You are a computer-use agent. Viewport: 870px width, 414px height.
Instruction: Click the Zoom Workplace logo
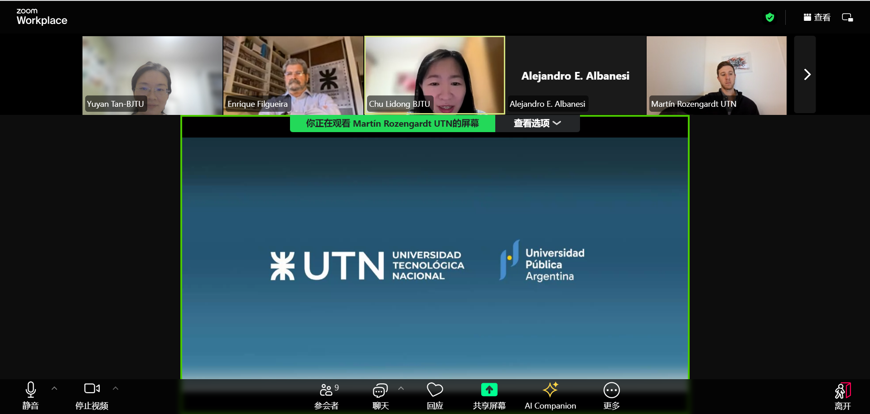pos(42,17)
